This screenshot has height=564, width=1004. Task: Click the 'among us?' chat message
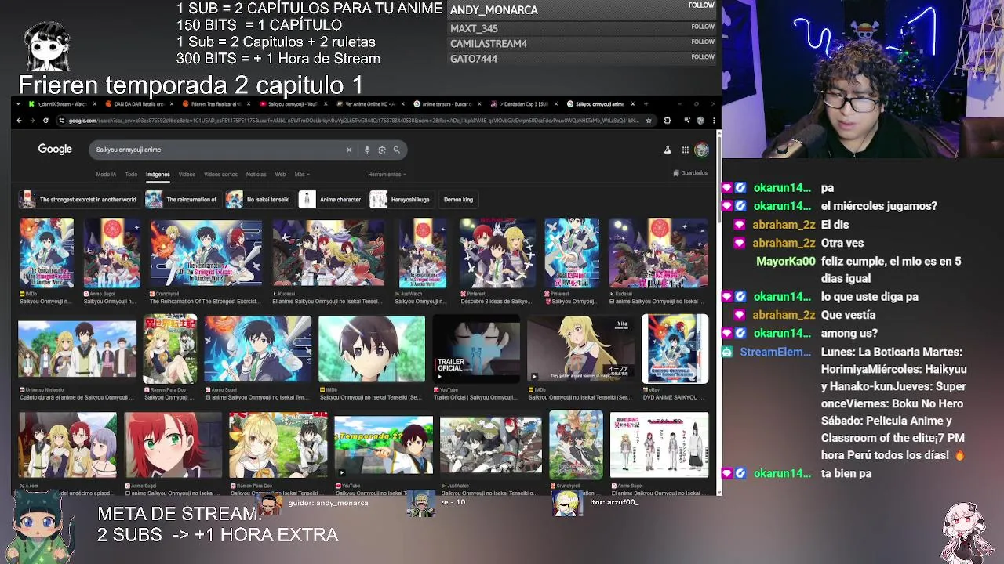[x=849, y=333]
